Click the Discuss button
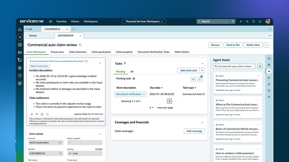 [x=215, y=45]
